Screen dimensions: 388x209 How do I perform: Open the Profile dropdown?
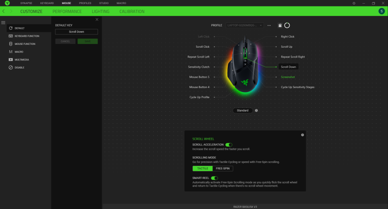tap(245, 25)
